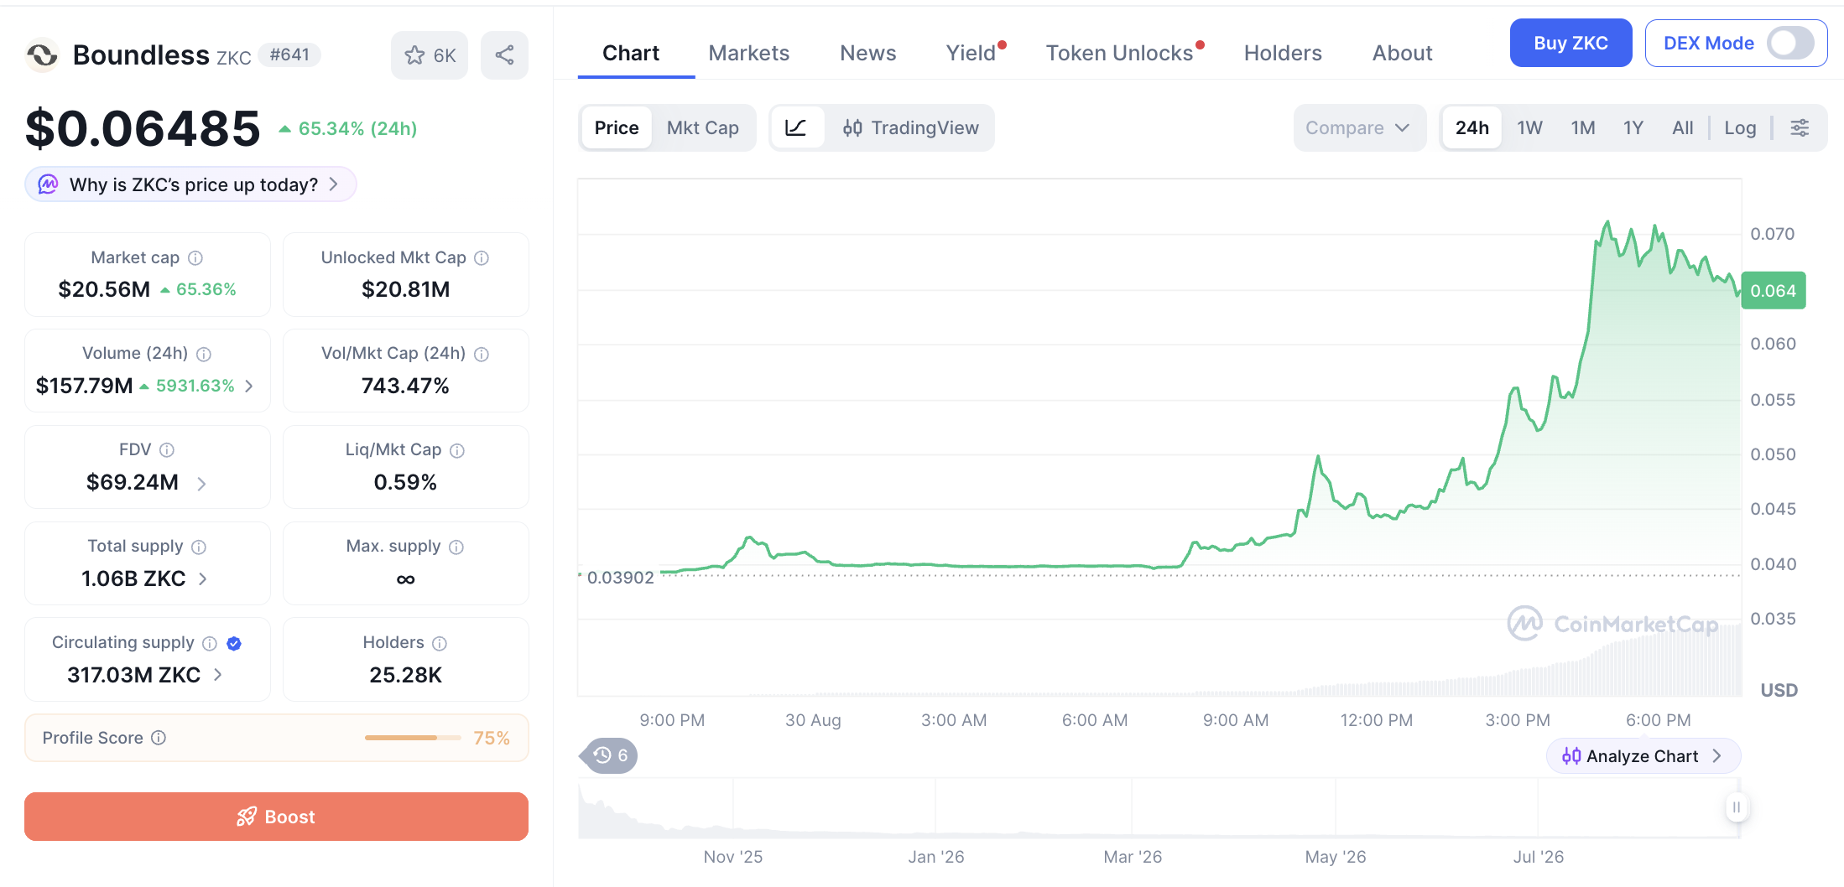Click the timeline range slider handle
Image resolution: width=1844 pixels, height=887 pixels.
click(1737, 807)
